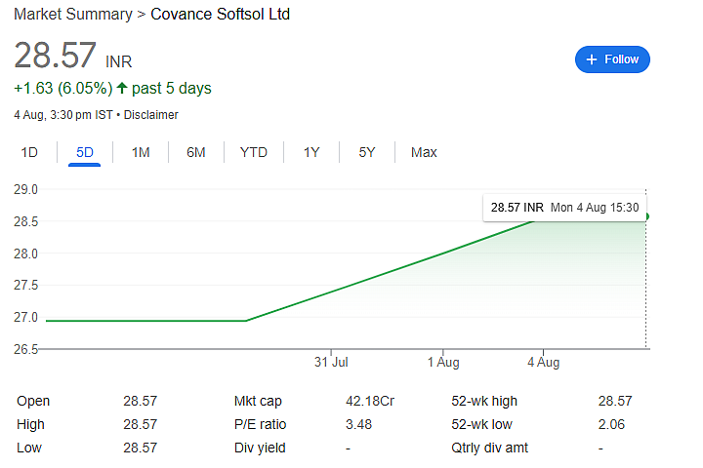This screenshot has height=468, width=703.
Task: Click the 31 Jul axis label
Action: click(331, 363)
